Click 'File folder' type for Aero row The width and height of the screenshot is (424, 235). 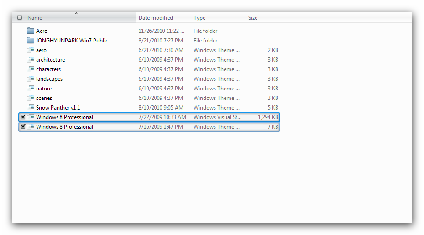point(205,31)
